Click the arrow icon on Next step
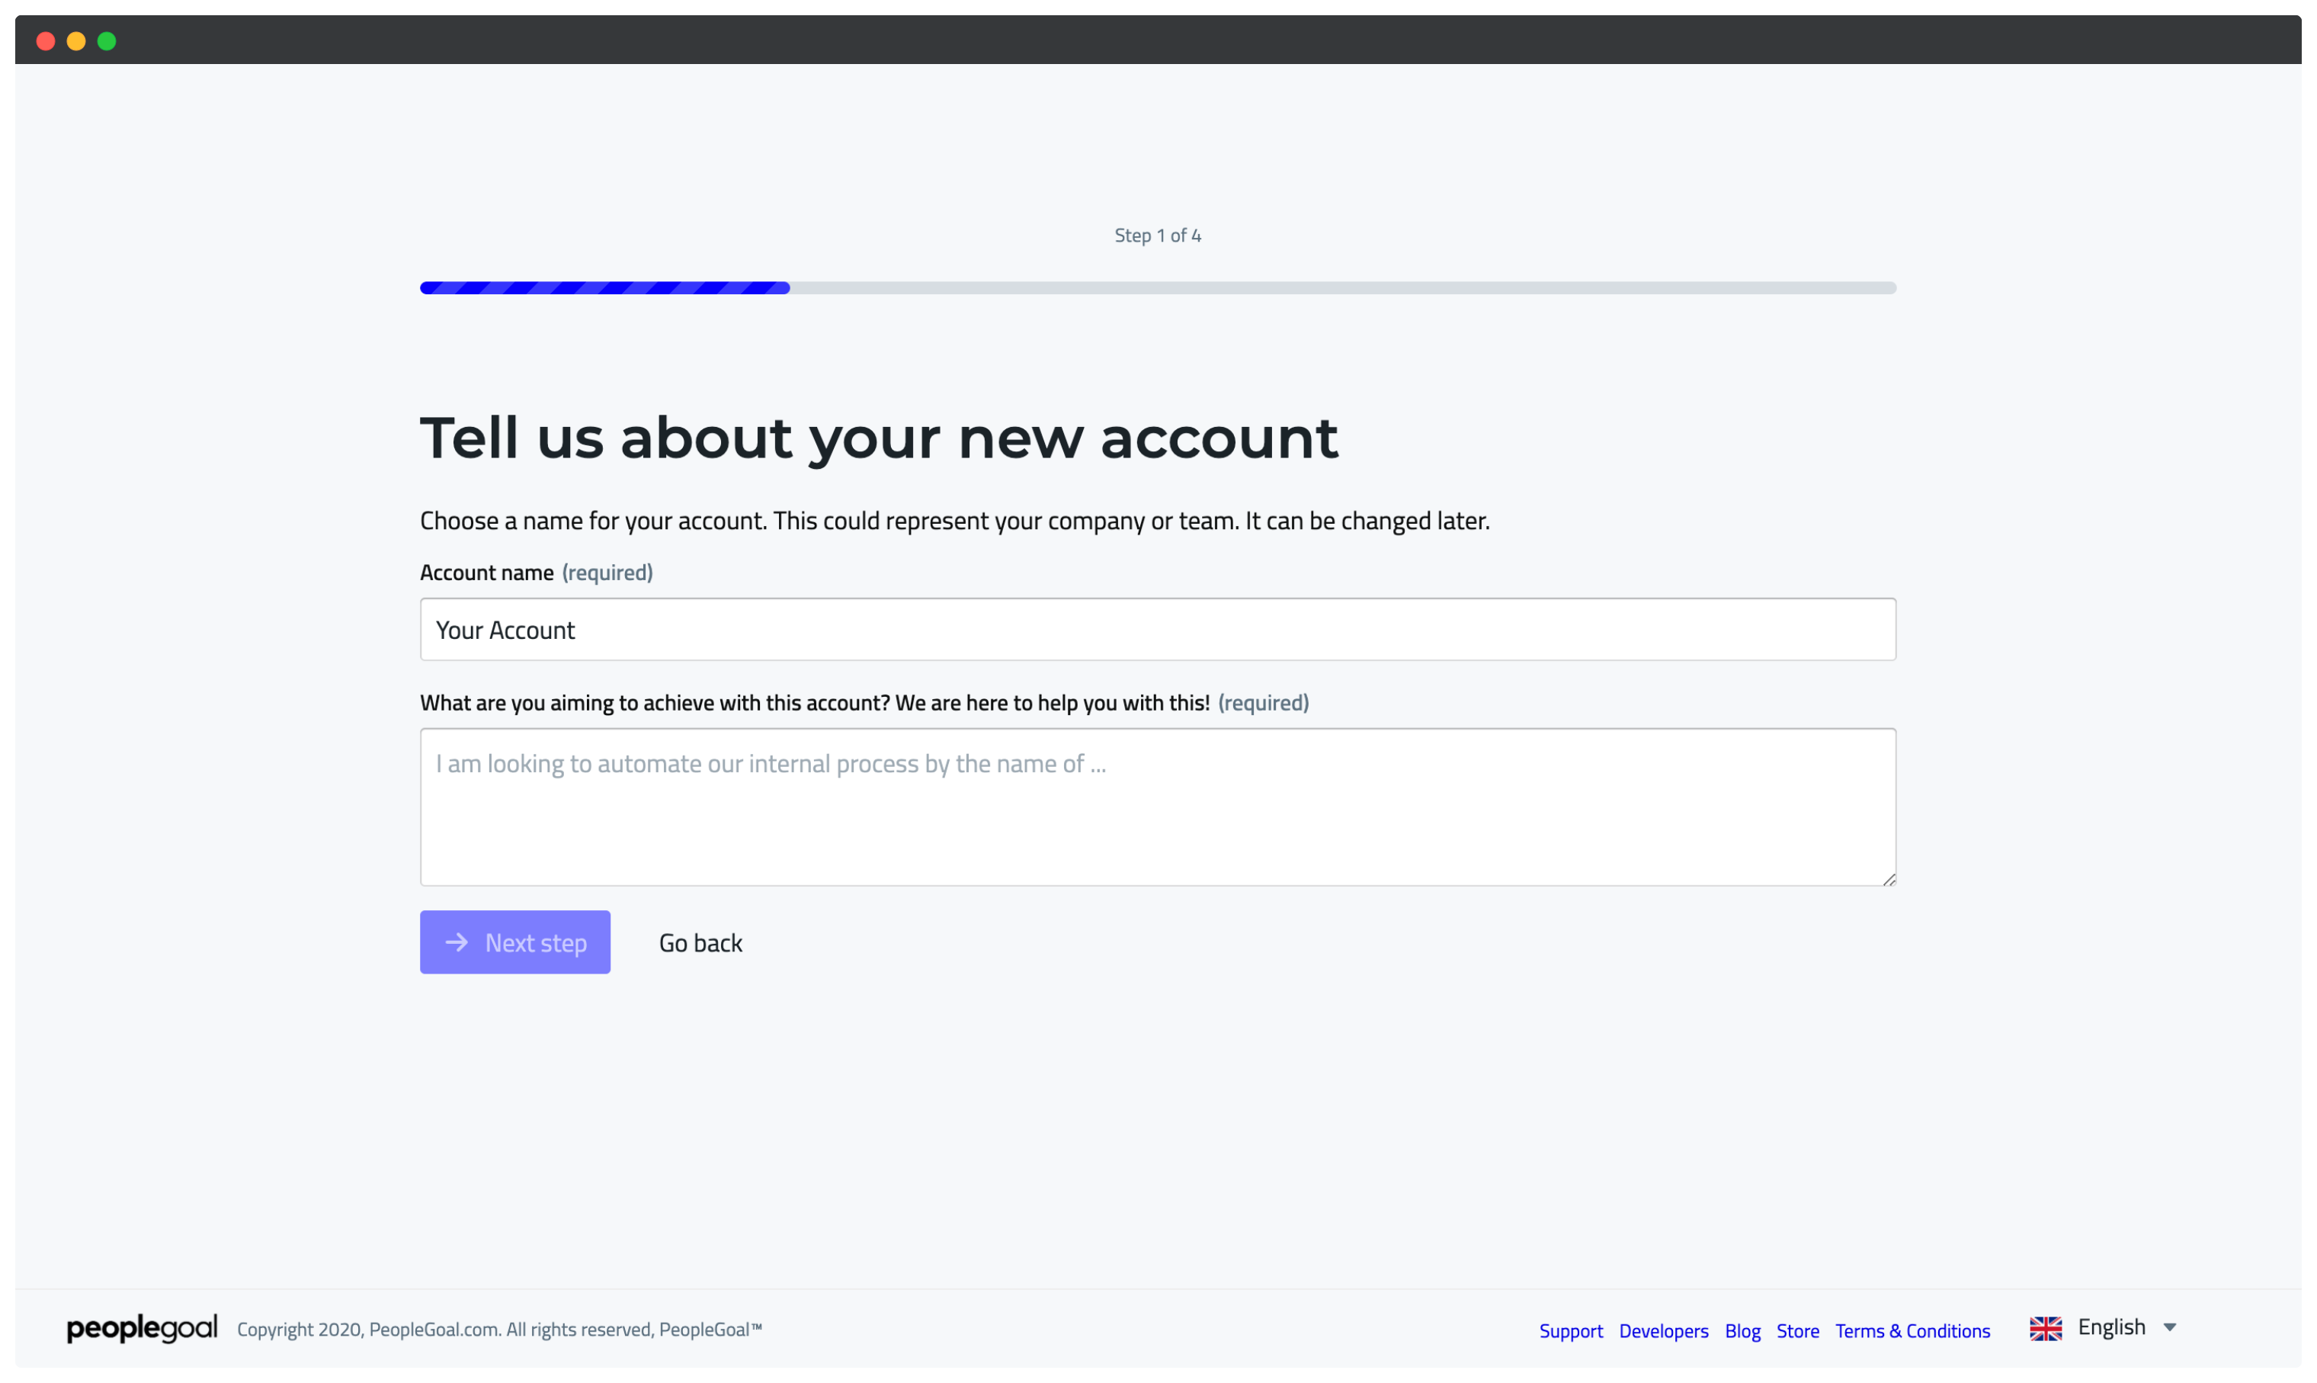 click(x=457, y=942)
